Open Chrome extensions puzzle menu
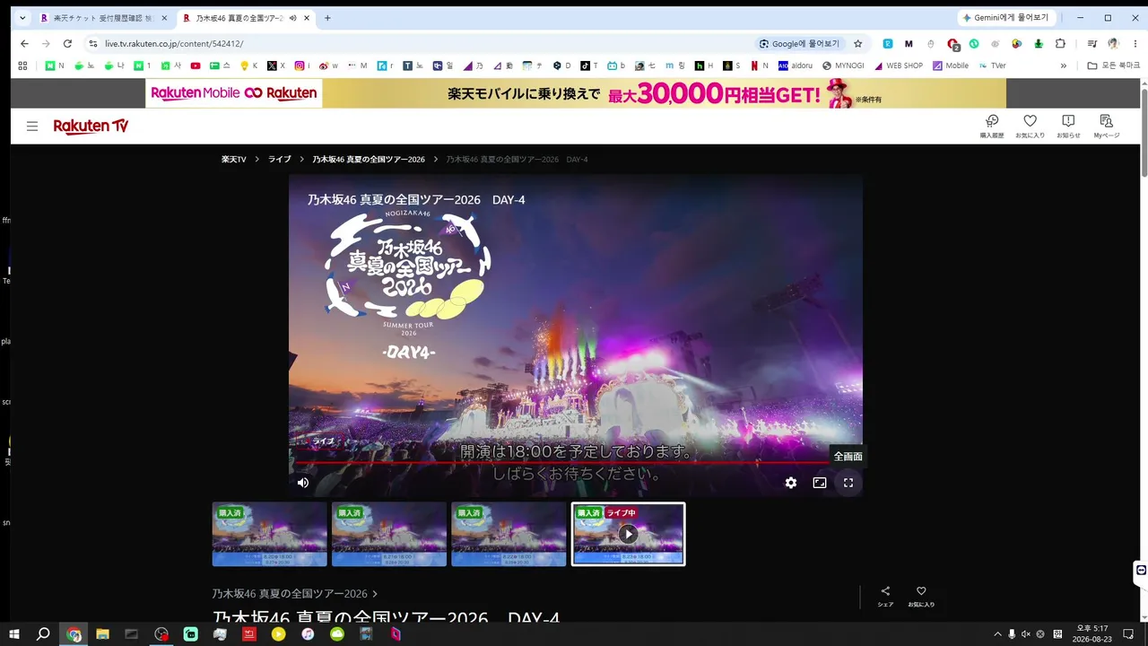The height and width of the screenshot is (646, 1148). (1060, 43)
